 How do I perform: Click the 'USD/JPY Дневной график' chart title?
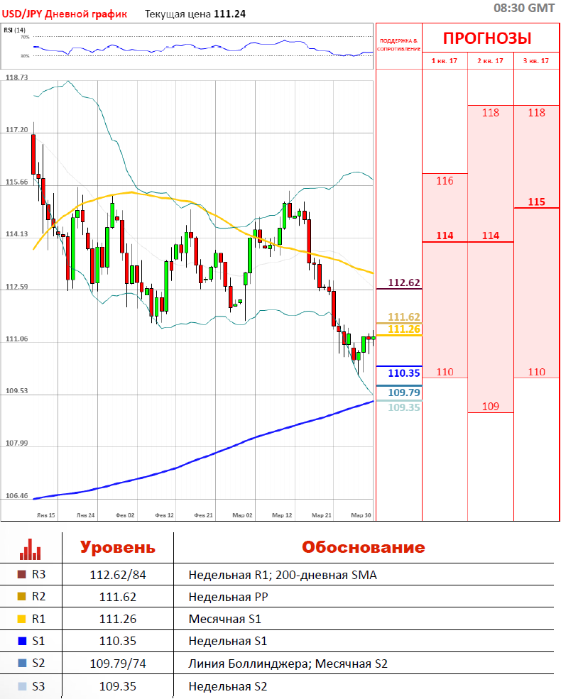point(62,13)
